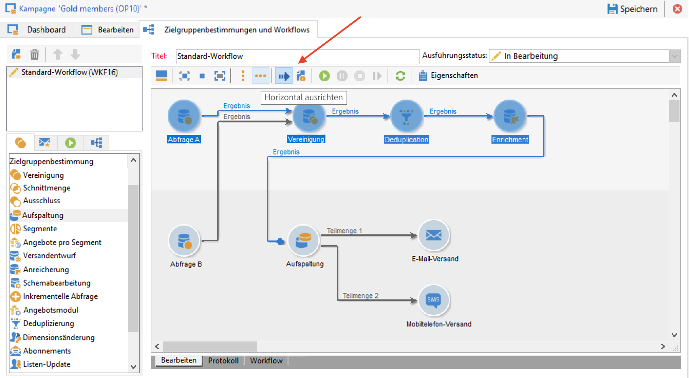Image resolution: width=689 pixels, height=378 pixels.
Task: Open the mail activities palette tab
Action: 44,143
